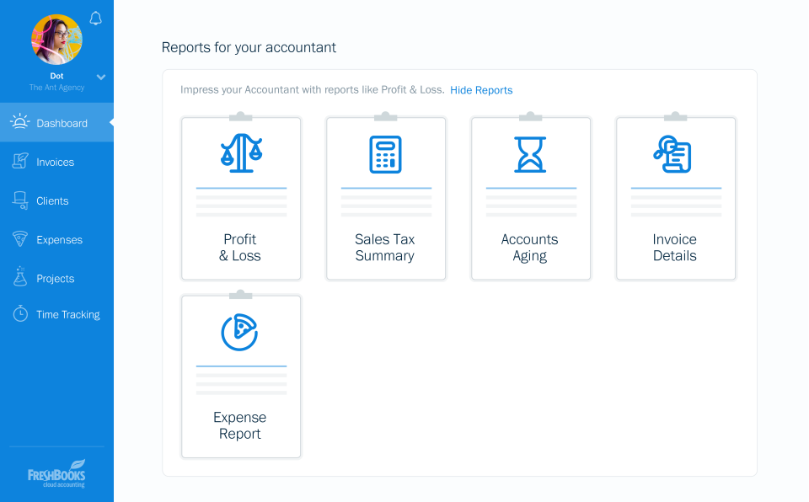Open the Expense Report label
Screen dimensions: 809x502
pos(240,425)
